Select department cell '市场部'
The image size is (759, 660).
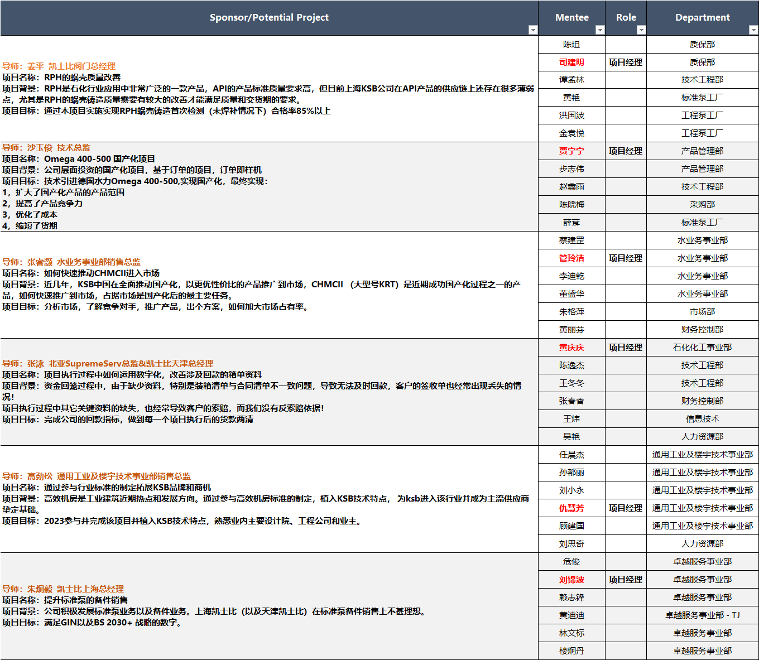coord(703,312)
